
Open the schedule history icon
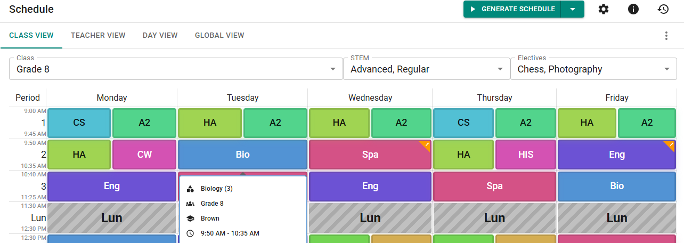click(x=663, y=9)
